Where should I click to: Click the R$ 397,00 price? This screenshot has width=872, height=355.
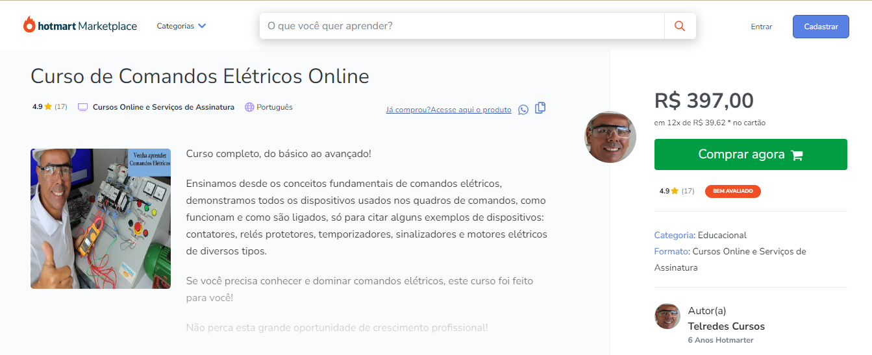point(704,101)
